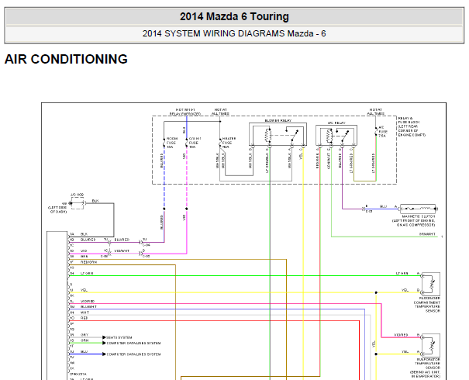Click the VIO/WHT wire label between connectors
This screenshot has height=380, width=469.
pyautogui.click(x=122, y=250)
